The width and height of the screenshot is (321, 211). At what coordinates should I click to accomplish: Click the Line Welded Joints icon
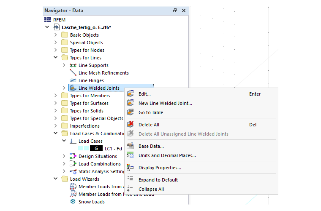click(x=73, y=88)
